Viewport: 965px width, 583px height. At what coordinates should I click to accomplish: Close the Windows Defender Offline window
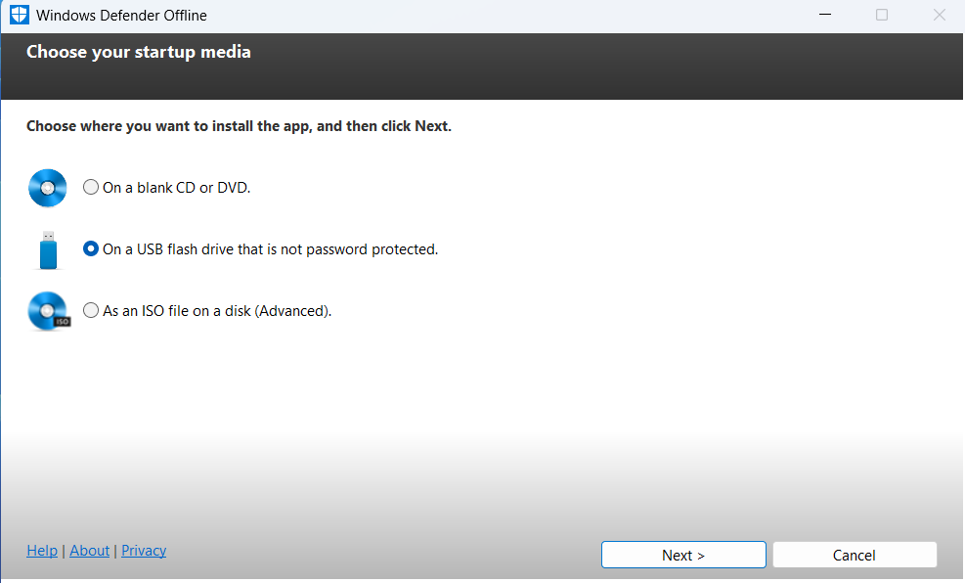pyautogui.click(x=940, y=16)
